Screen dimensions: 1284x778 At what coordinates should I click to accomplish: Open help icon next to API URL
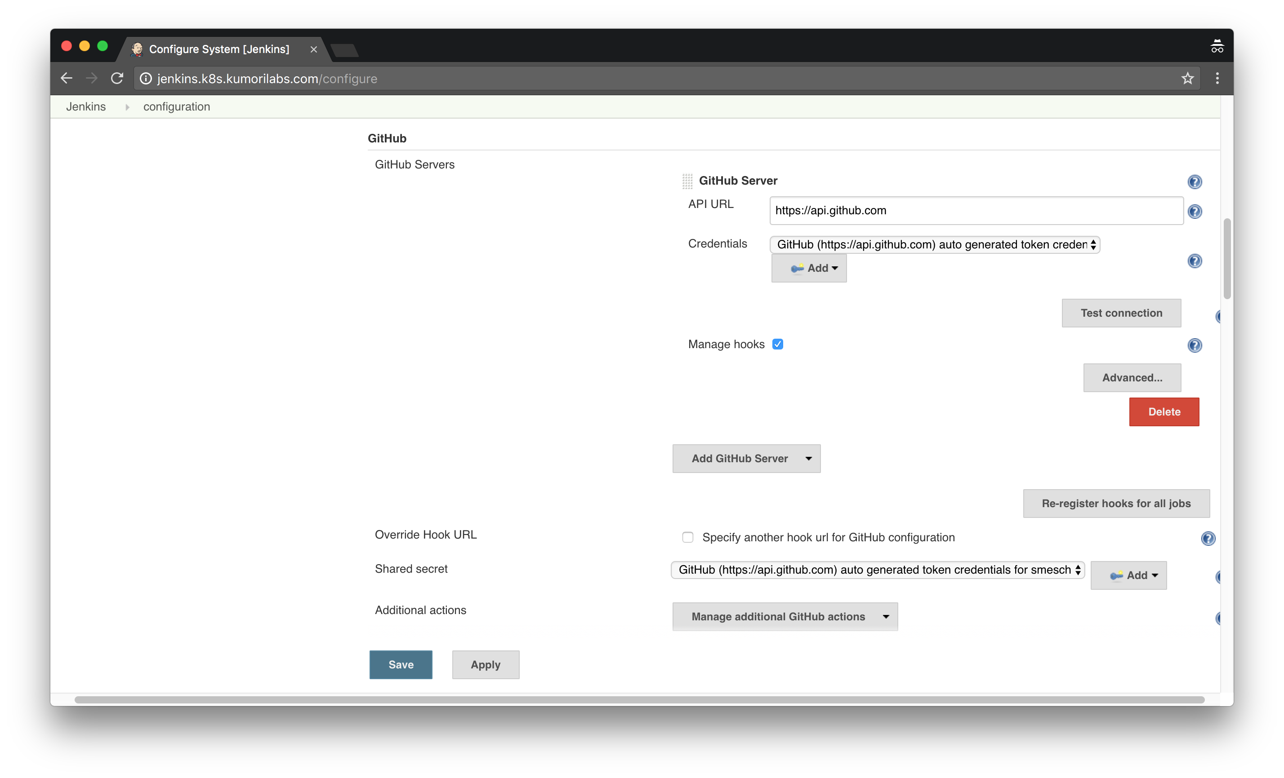coord(1195,212)
